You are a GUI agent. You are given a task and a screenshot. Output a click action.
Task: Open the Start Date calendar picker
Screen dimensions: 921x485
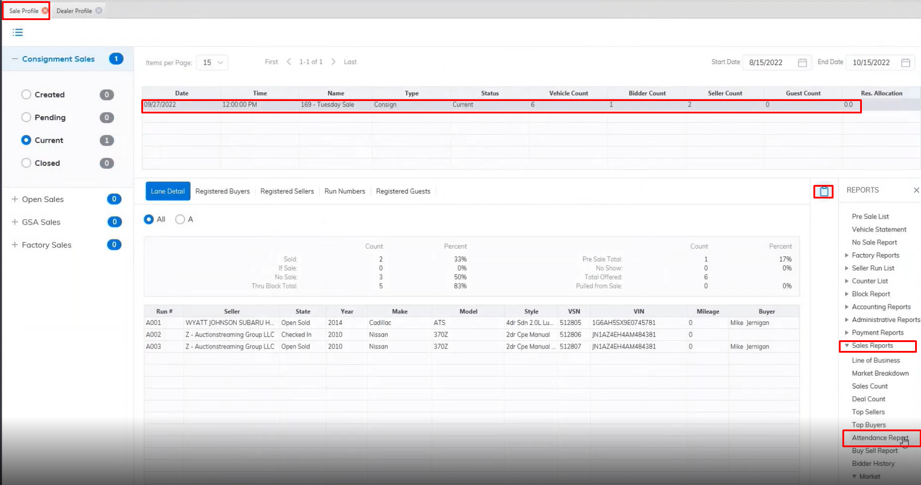(x=802, y=63)
